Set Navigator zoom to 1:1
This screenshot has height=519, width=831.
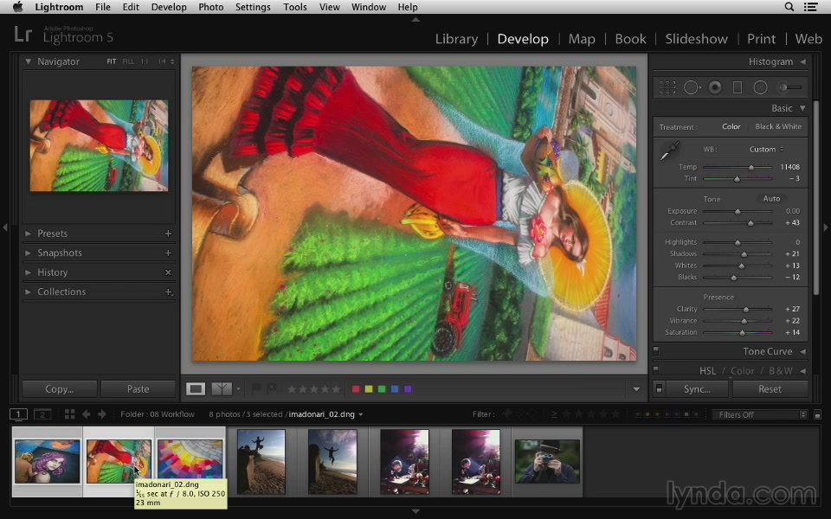(145, 61)
